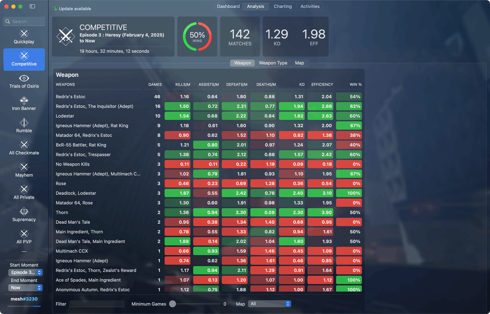Toggle the sidebar panel icon
Image resolution: width=490 pixels, height=314 pixels.
pyautogui.click(x=32, y=7)
